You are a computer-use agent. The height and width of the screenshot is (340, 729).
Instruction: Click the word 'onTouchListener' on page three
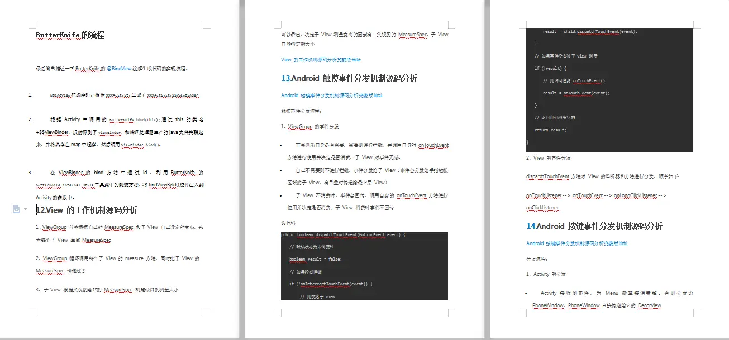pyautogui.click(x=545, y=196)
